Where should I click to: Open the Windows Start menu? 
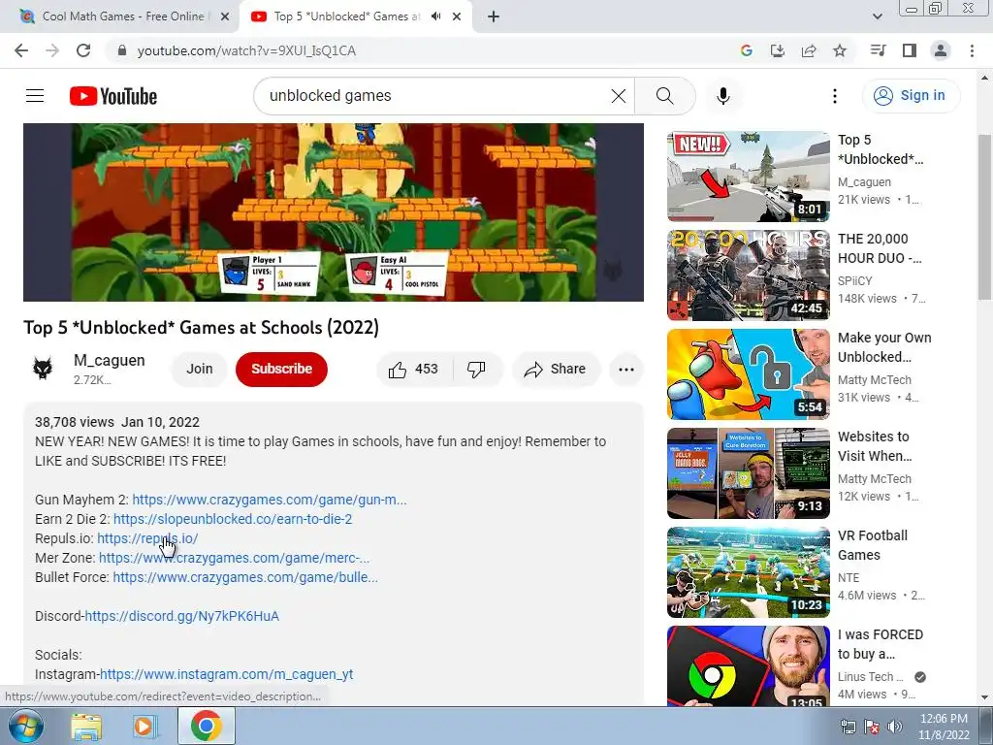point(25,726)
